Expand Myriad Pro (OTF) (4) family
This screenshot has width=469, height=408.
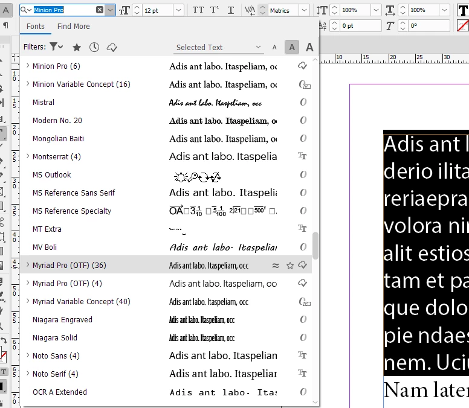[28, 282]
